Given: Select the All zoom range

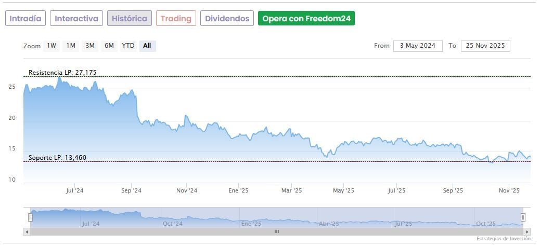Looking at the screenshot, I should pos(147,46).
